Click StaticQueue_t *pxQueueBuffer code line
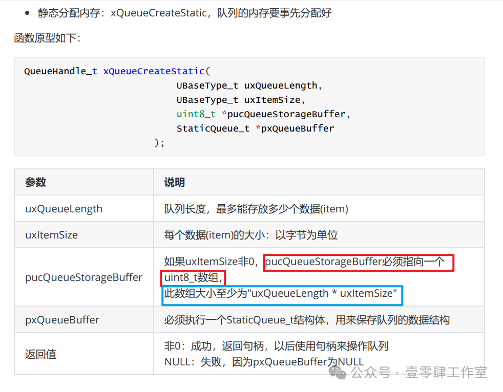 256,128
